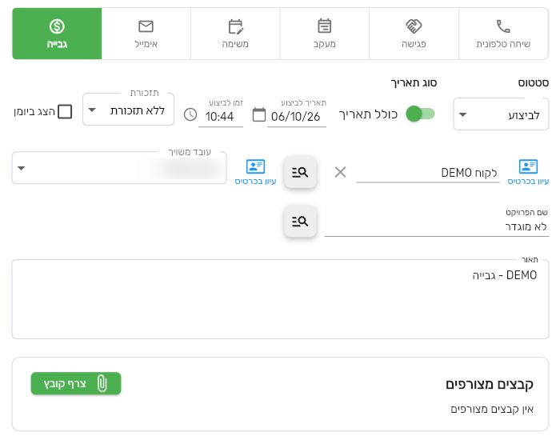Click the זמן לביצוע time field 10:44

pyautogui.click(x=220, y=117)
